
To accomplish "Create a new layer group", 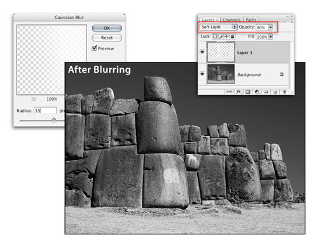I will pos(266,92).
